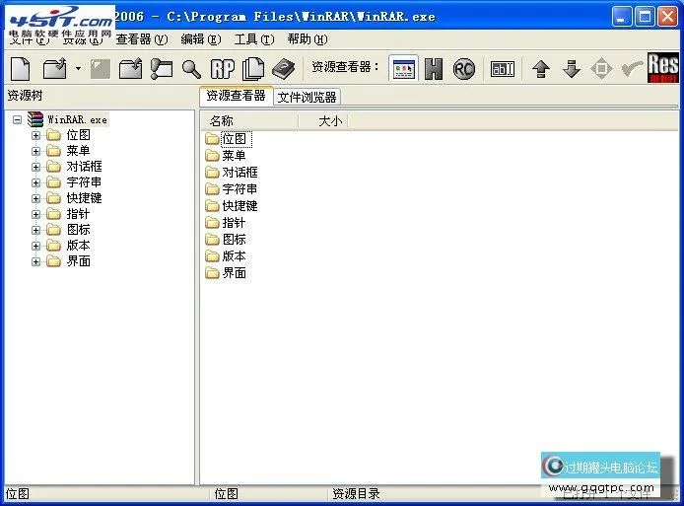Expand the 快捷键 tree node
The height and width of the screenshot is (506, 684).
(x=35, y=198)
